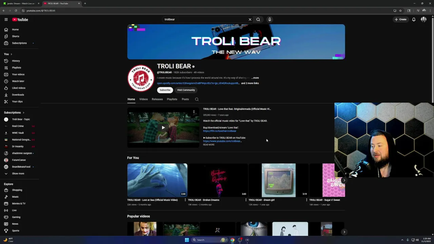This screenshot has height=244, width=434.
Task: Open the YouTube hamburger guide menu
Action: pos(6,19)
